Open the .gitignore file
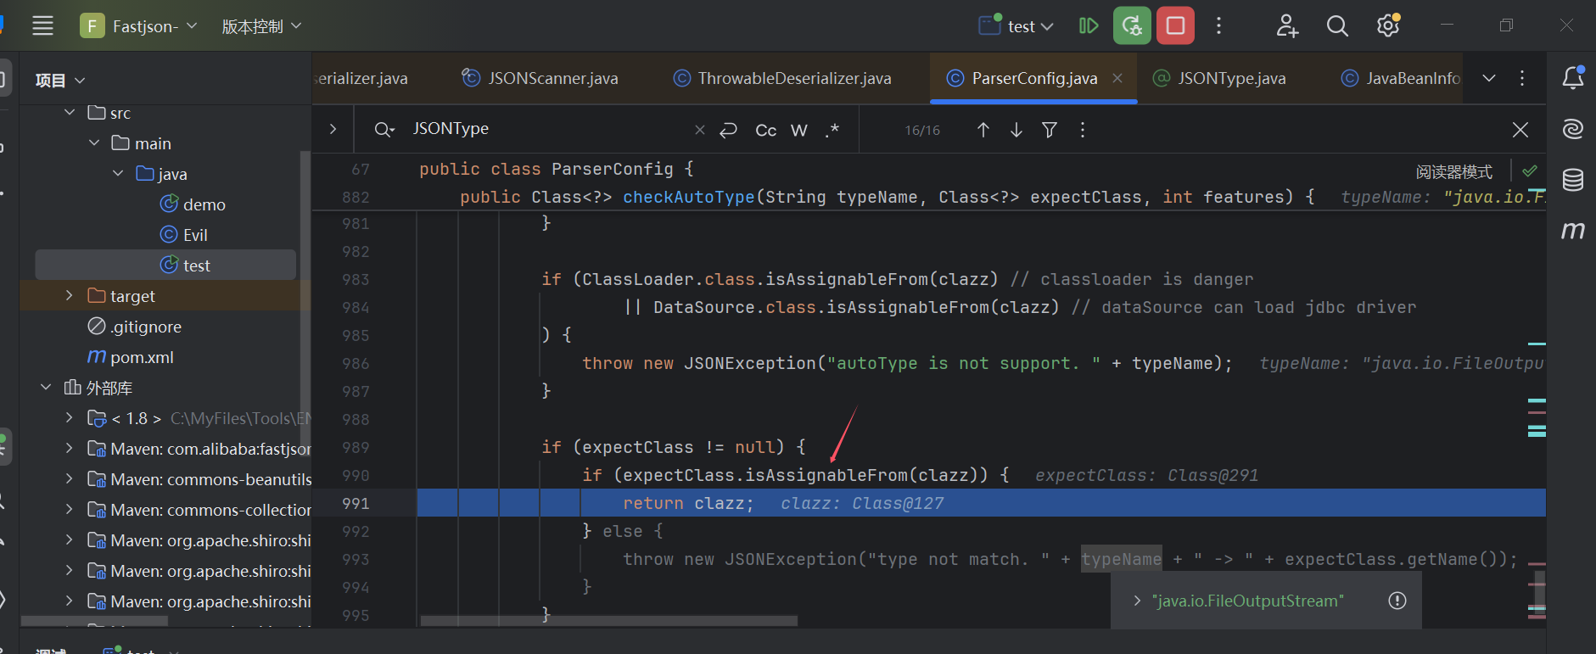The width and height of the screenshot is (1596, 654). point(136,326)
